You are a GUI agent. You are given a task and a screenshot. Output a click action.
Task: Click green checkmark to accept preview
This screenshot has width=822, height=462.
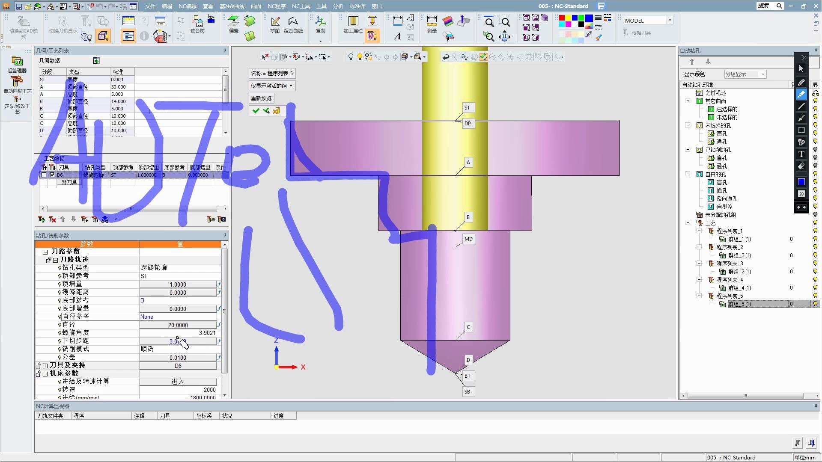point(256,111)
